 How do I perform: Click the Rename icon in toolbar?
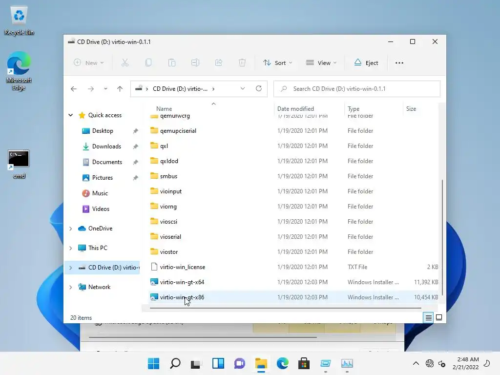click(x=195, y=63)
